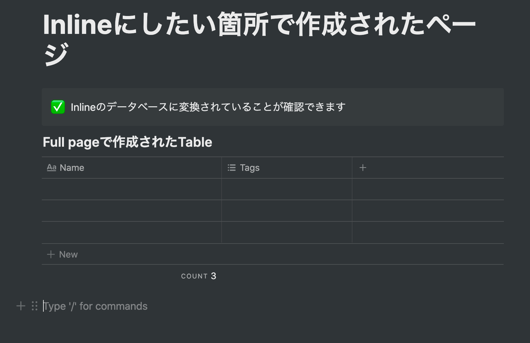
Task: Click the page title heading
Action: point(259,38)
